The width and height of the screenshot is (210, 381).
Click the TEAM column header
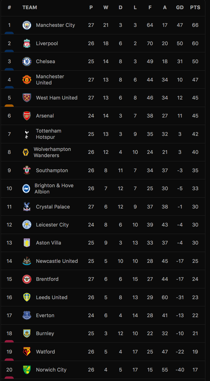(x=30, y=8)
